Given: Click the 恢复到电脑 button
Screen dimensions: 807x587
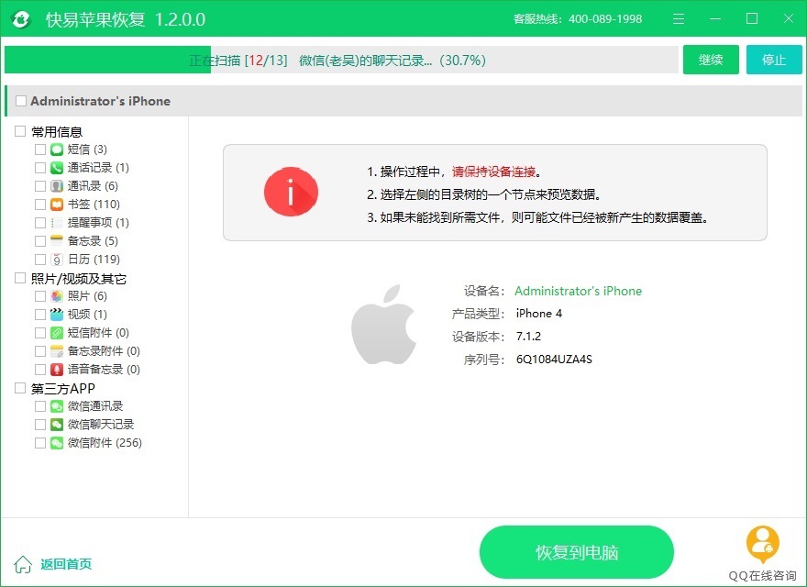Looking at the screenshot, I should click(577, 552).
